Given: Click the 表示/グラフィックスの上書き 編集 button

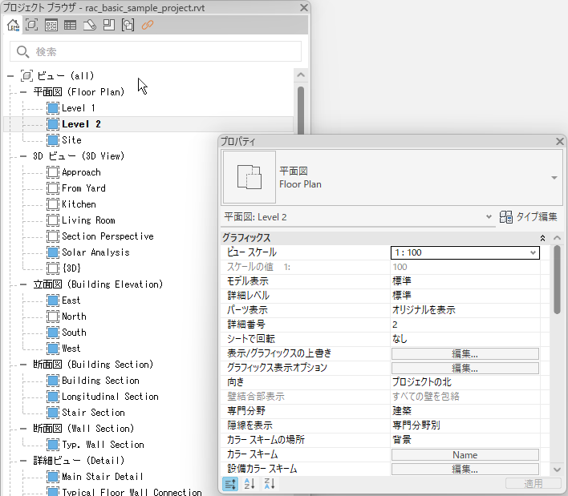Looking at the screenshot, I should point(465,354).
